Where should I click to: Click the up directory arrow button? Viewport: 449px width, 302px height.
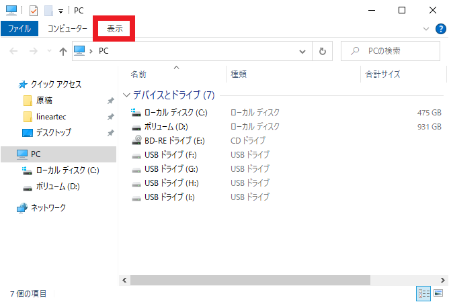63,51
